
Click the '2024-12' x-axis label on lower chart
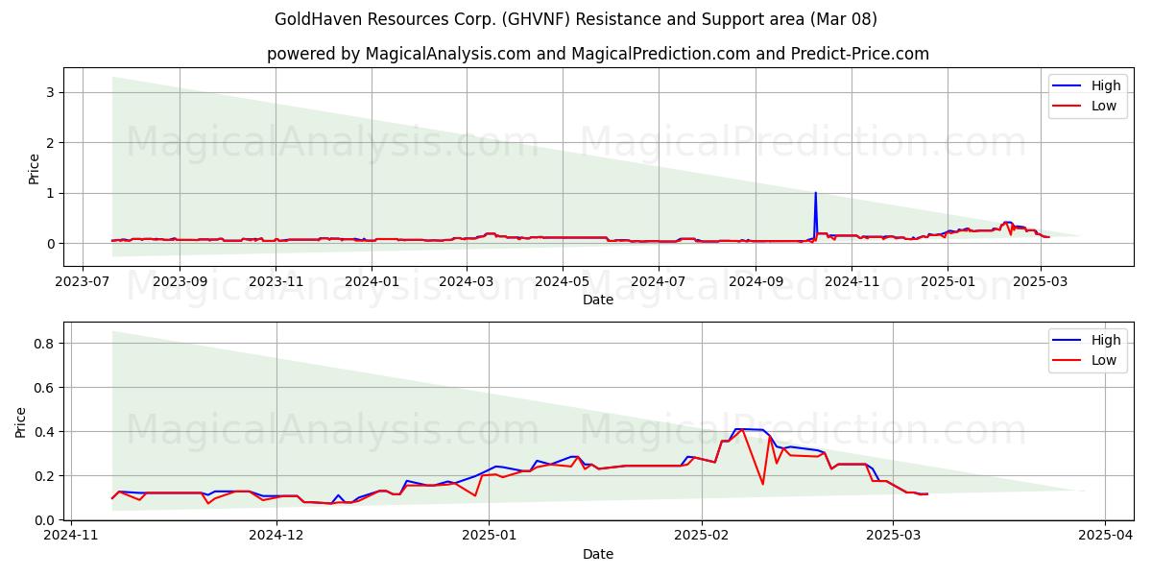[276, 536]
